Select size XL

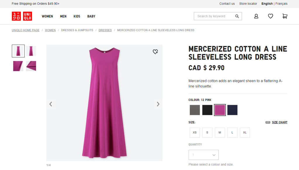245,133
